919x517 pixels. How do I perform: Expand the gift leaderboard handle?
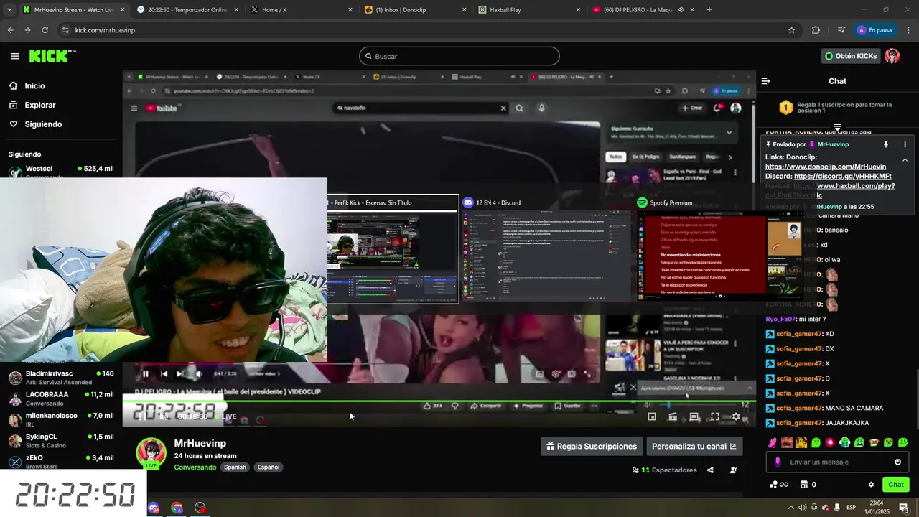coord(837,127)
